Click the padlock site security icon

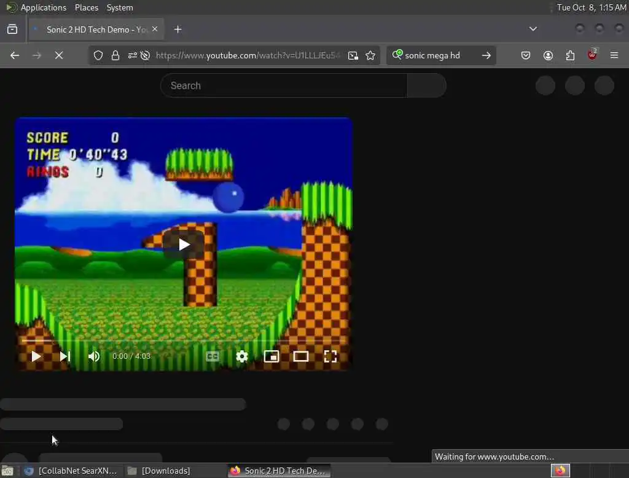[x=115, y=55]
